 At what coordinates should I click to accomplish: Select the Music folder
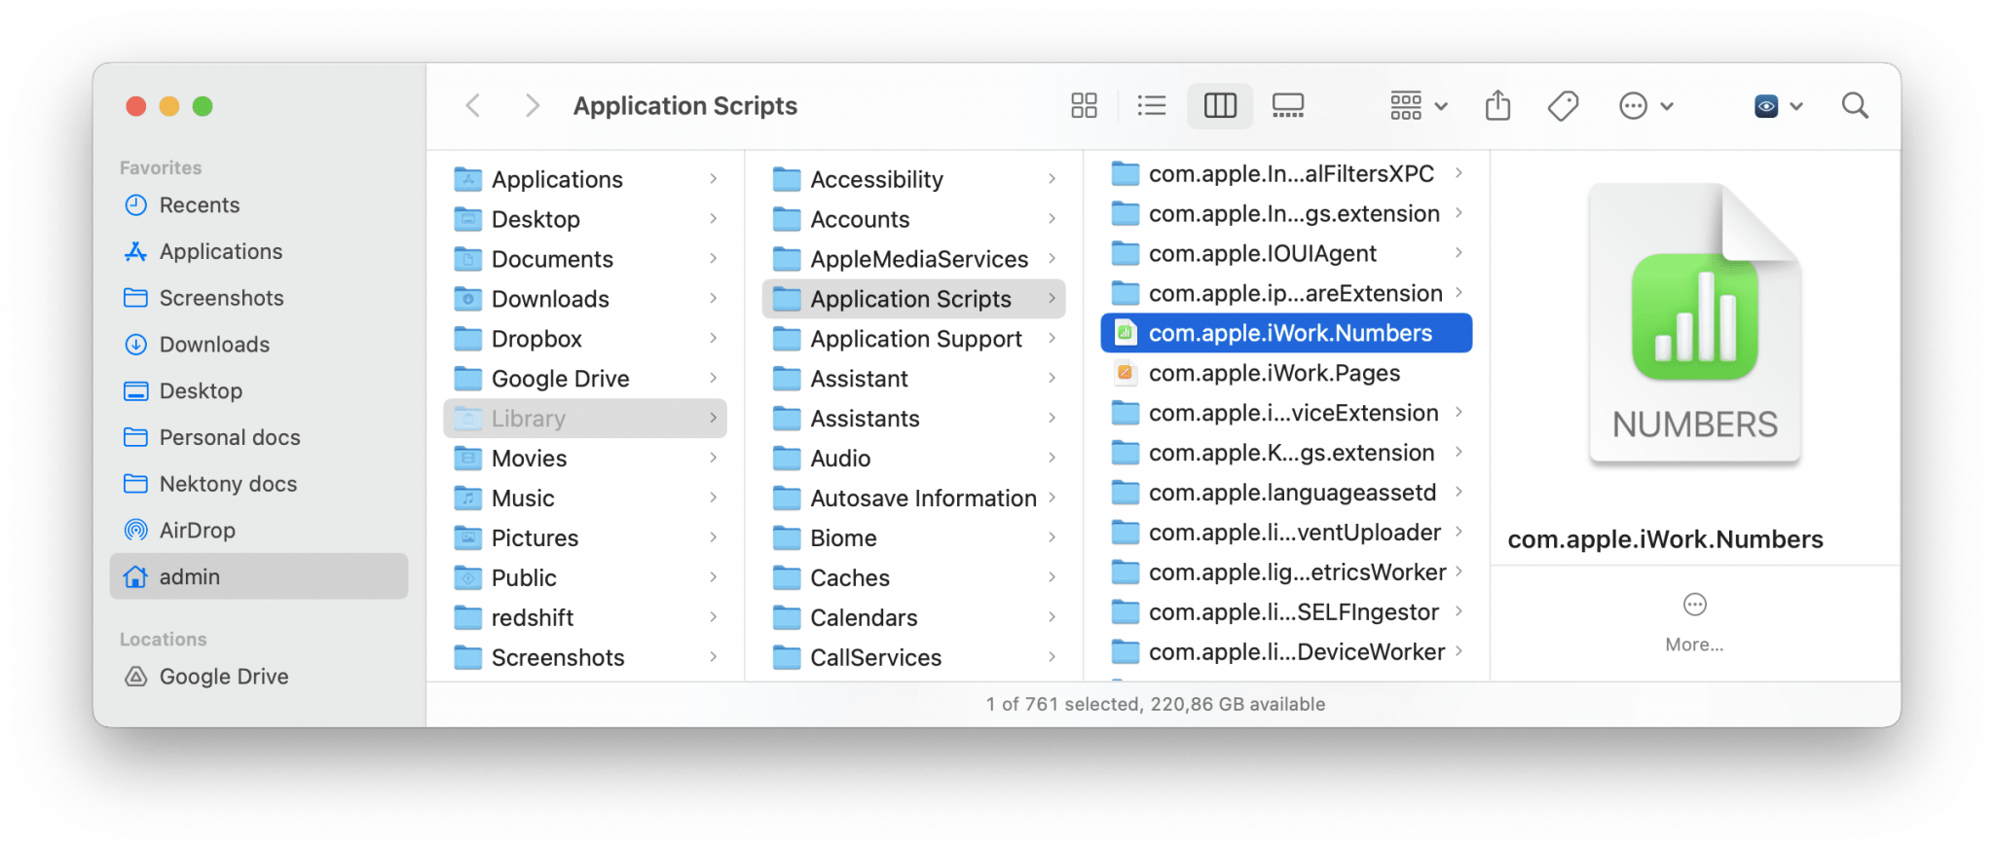[x=585, y=499]
